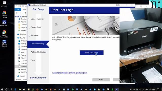This screenshot has width=162, height=91.
Task: Open Action Center notifications icon
Action: pos(158,89)
